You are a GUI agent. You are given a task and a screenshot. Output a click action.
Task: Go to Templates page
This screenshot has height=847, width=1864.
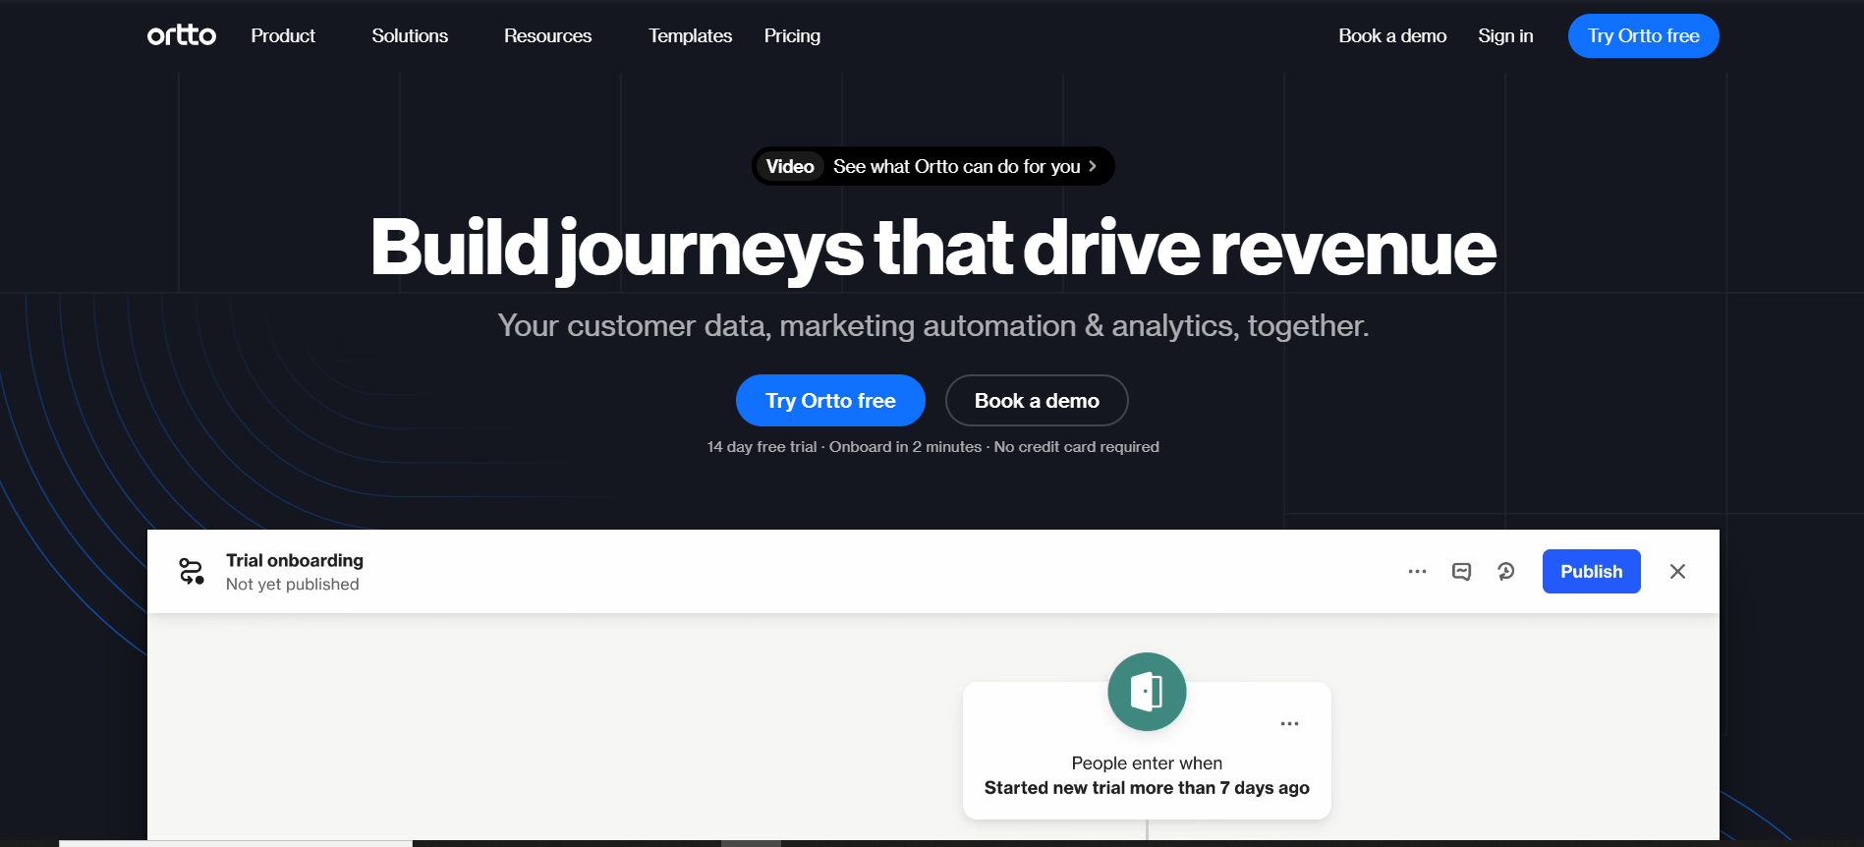(690, 35)
